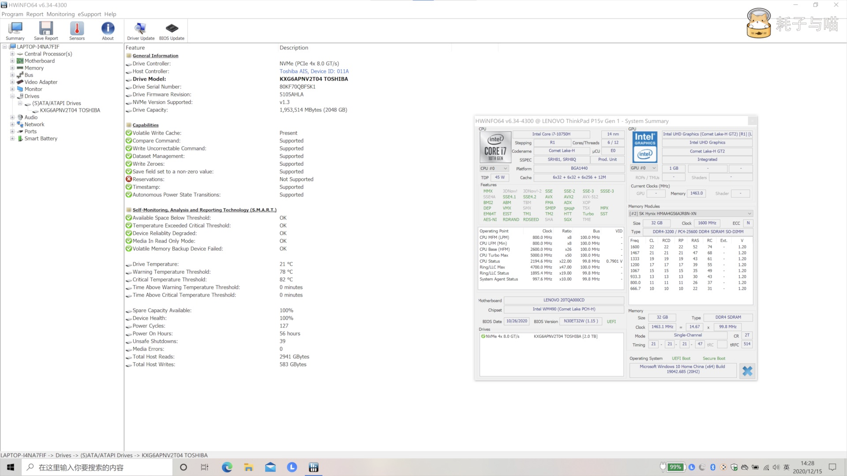Open the CPU #0 selector dropdown
Screen dimensions: 847x476
tap(494, 168)
